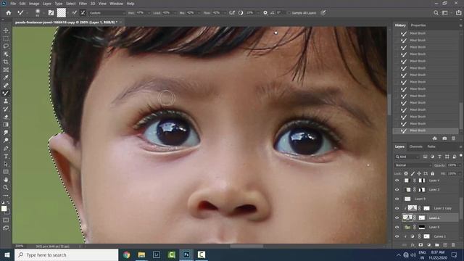The width and height of the screenshot is (464, 261).
Task: Select the Rectangular Marquee tool
Action: tap(6, 38)
